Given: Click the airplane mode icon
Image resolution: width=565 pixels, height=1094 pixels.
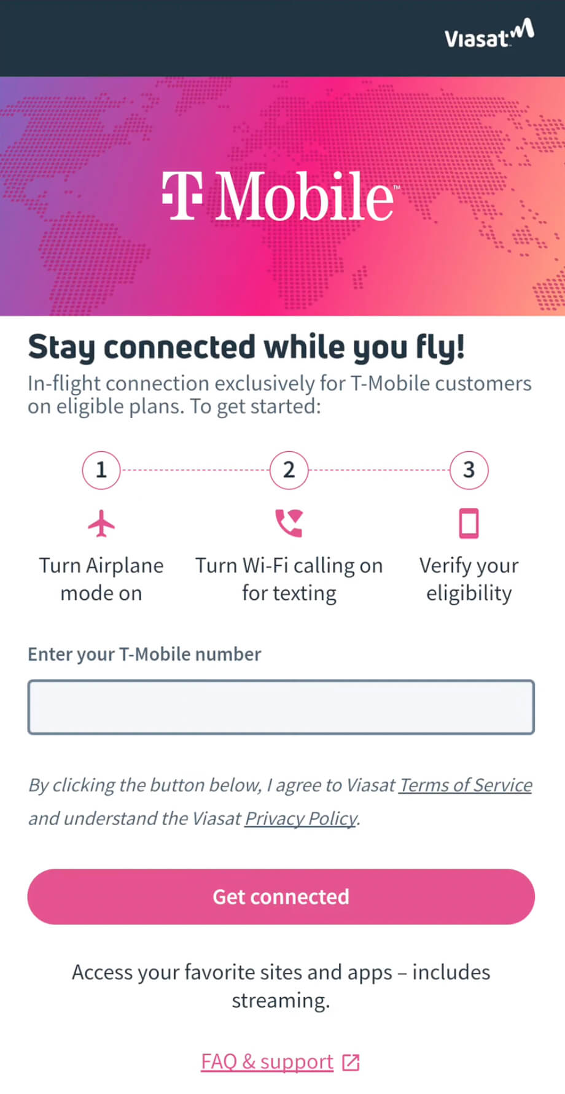Looking at the screenshot, I should 101,523.
